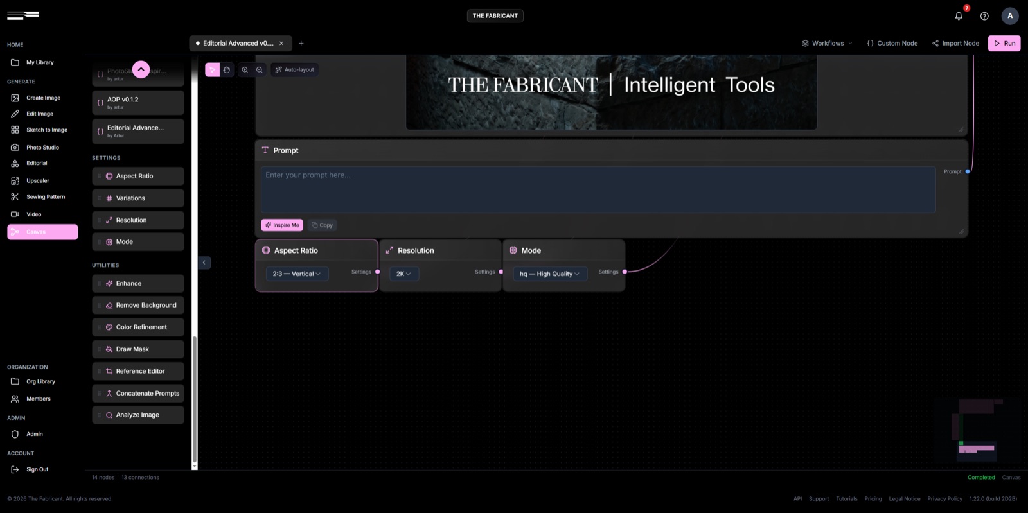Click the node palette vertical scrollbar
The height and width of the screenshot is (513, 1028).
[195, 398]
